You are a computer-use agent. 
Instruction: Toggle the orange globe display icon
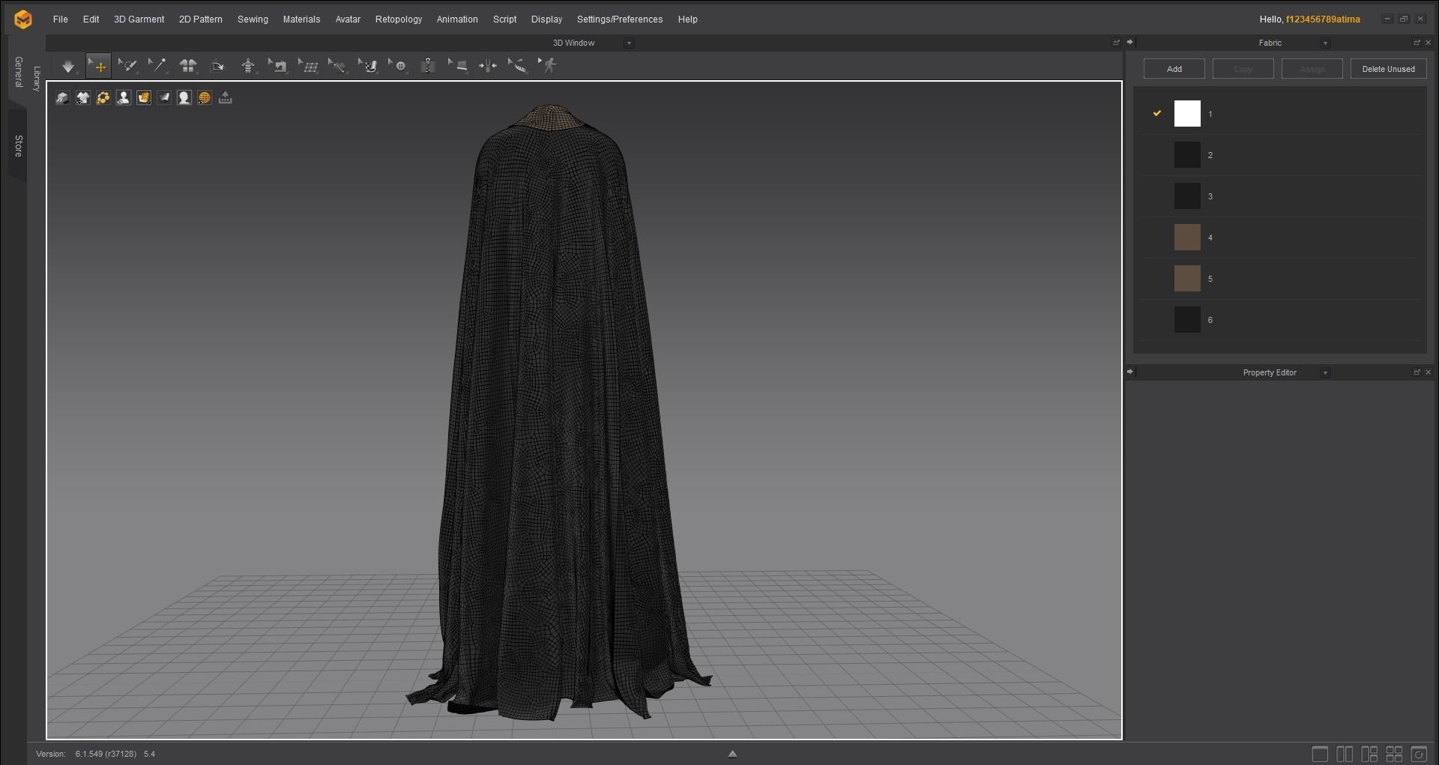(204, 97)
